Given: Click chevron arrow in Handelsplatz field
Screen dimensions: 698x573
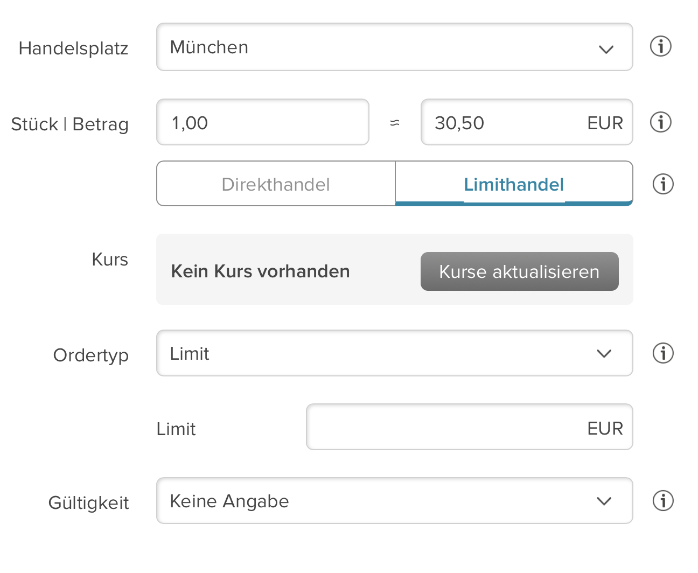Looking at the screenshot, I should pos(606,50).
